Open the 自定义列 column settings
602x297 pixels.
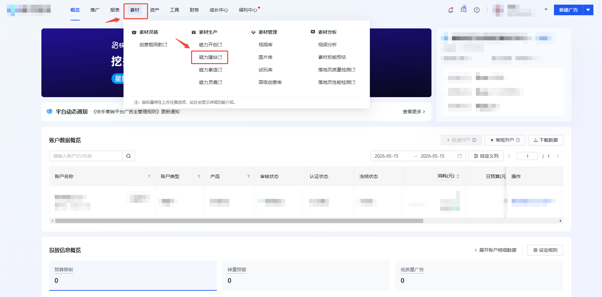pos(486,156)
